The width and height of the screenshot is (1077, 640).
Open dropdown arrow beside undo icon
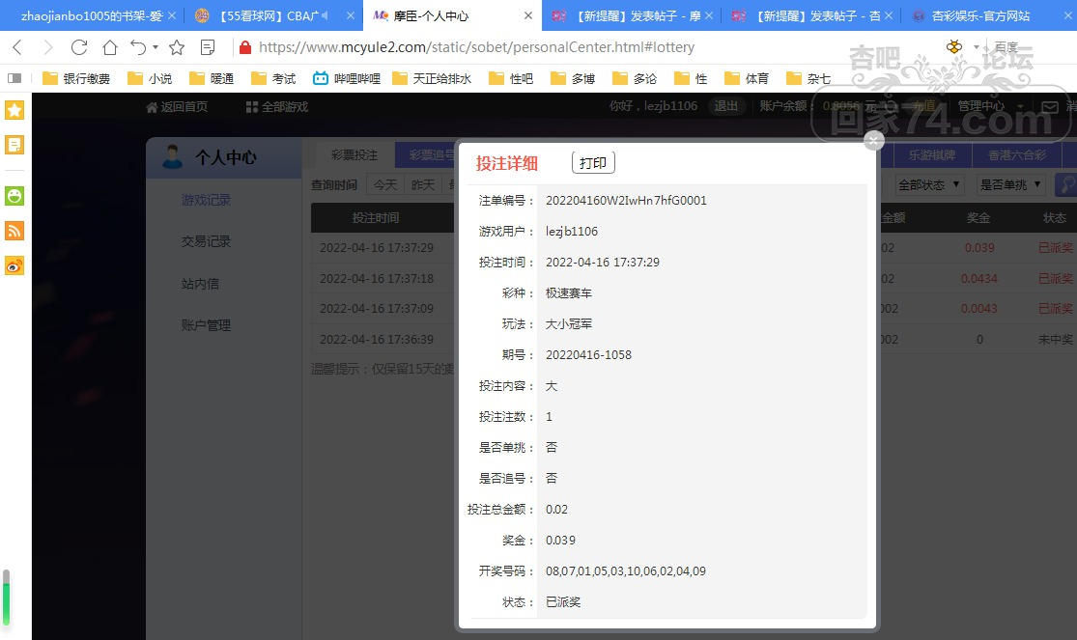[x=156, y=46]
